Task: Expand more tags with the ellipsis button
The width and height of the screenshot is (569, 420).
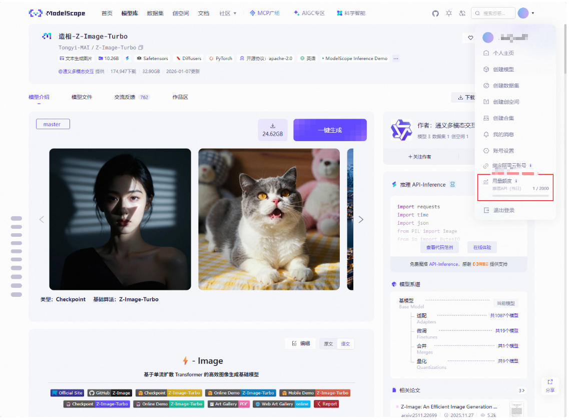Action: point(396,59)
